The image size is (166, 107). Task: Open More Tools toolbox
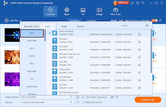[x=115, y=11]
